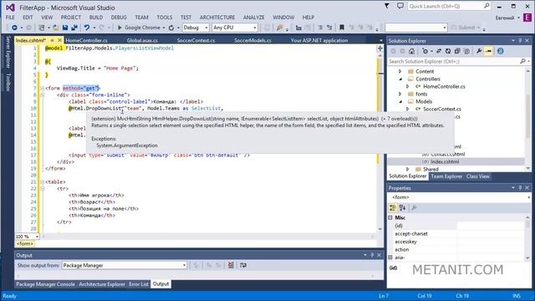Click the blue globe icon in Solution Explorer
Screen dimensions: 535x301
(500, 51)
